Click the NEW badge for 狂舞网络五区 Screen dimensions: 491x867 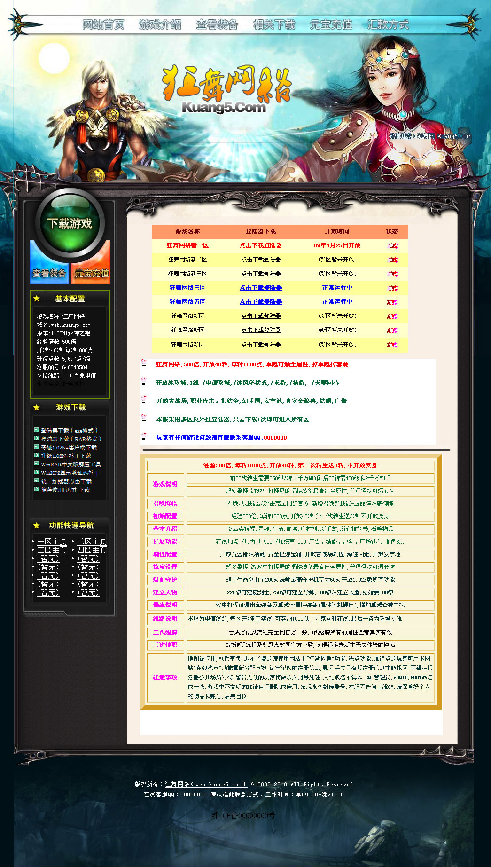(x=392, y=302)
